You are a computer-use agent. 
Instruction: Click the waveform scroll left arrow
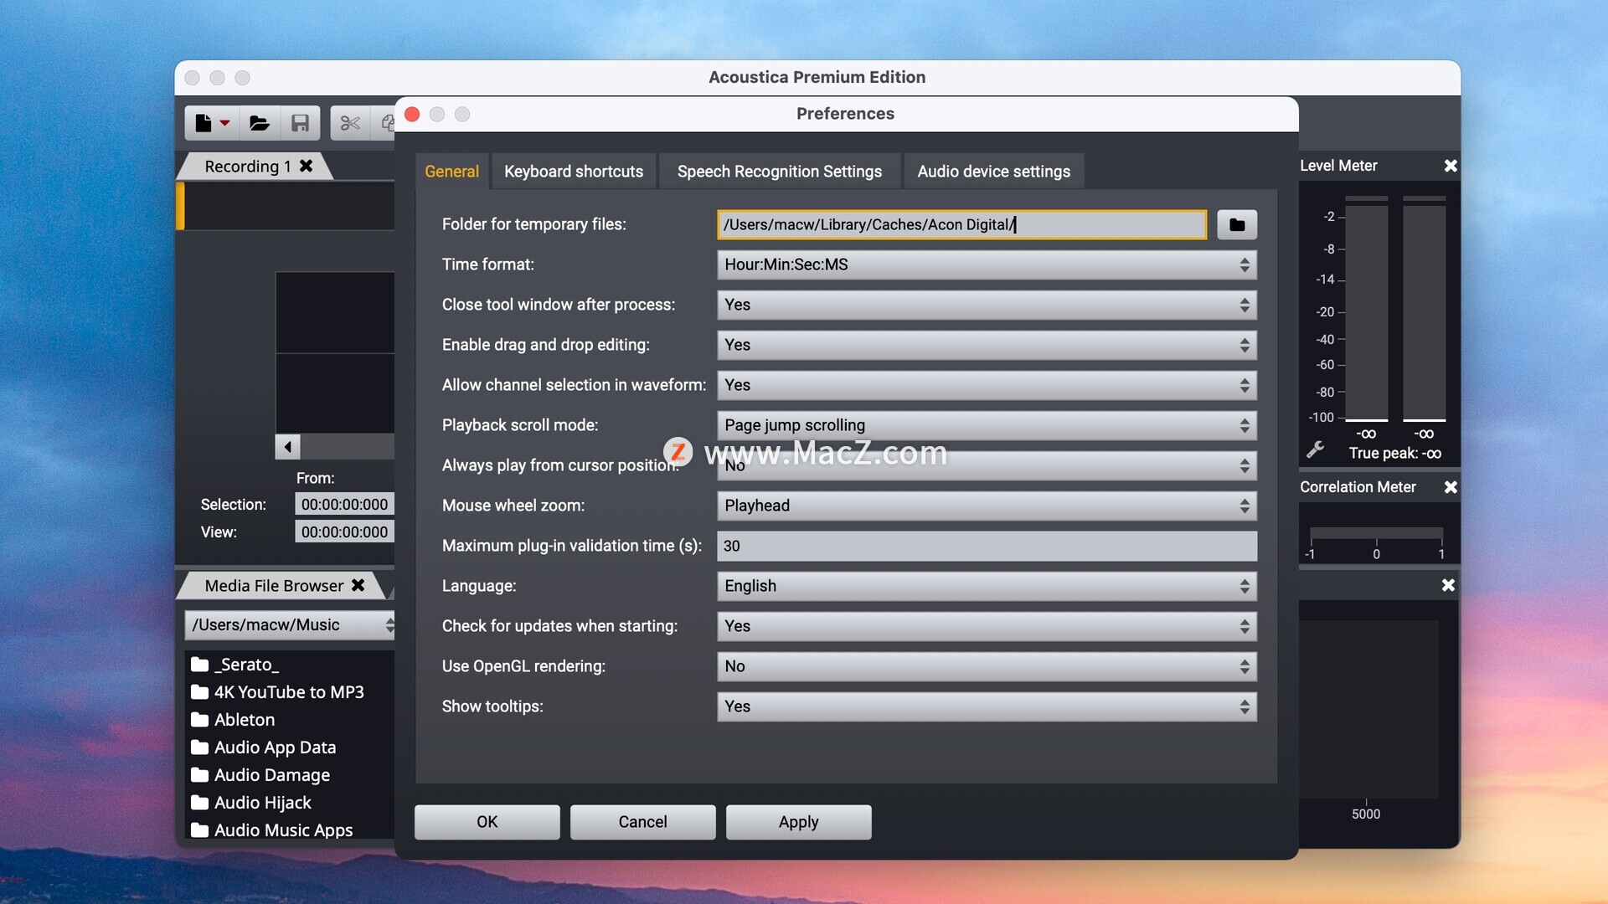[287, 446]
